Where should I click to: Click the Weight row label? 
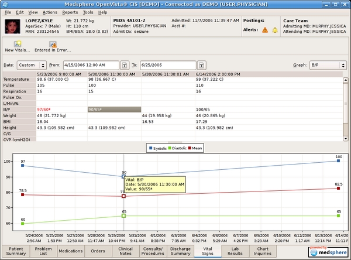pyautogui.click(x=9, y=116)
